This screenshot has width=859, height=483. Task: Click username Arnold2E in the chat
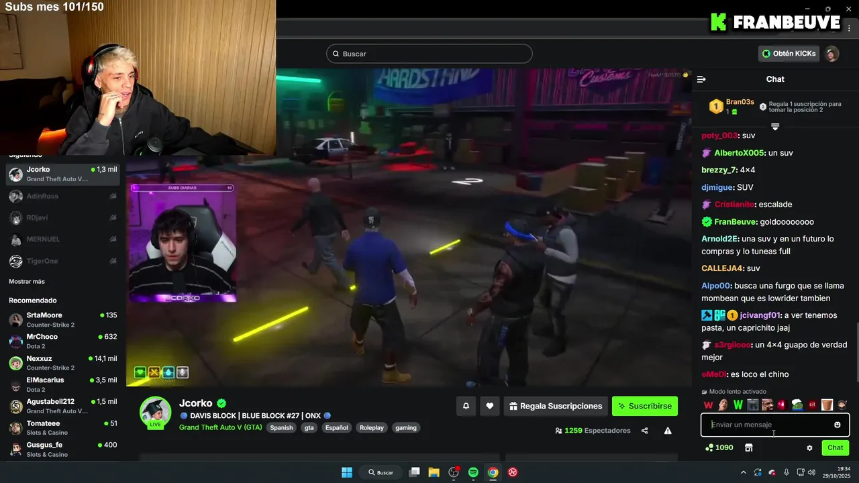point(720,239)
